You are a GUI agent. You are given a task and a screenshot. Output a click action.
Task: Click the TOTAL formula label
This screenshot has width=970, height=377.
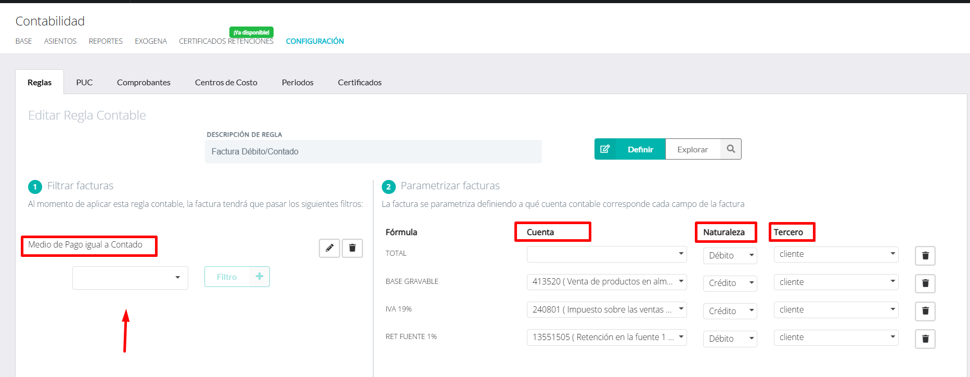396,254
